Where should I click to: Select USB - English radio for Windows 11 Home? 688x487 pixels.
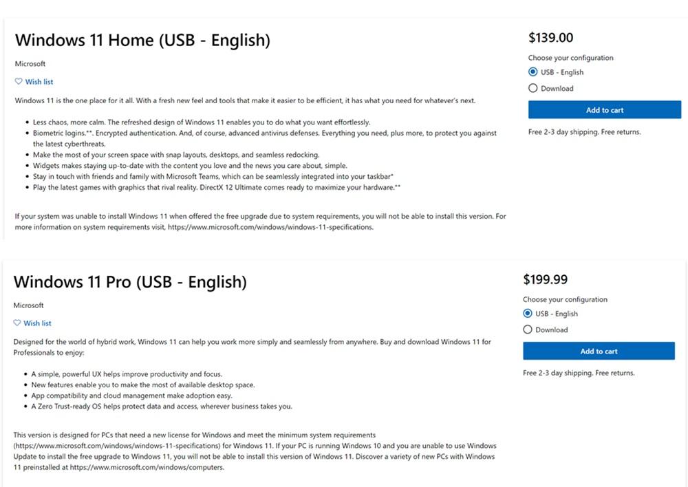pos(533,72)
